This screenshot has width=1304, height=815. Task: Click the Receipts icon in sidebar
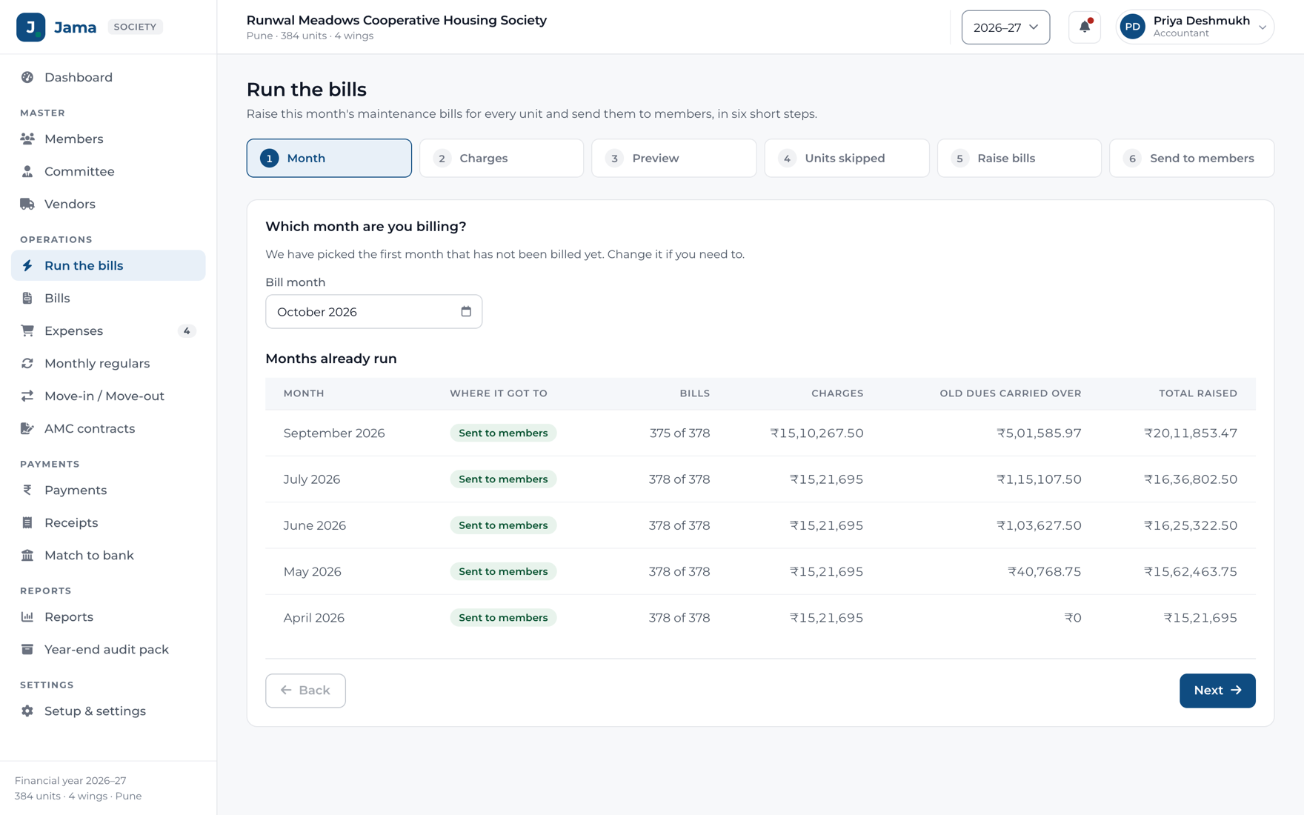(x=27, y=522)
